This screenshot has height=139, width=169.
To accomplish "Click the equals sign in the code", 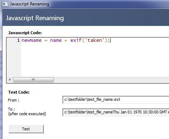I will pos(46,40).
